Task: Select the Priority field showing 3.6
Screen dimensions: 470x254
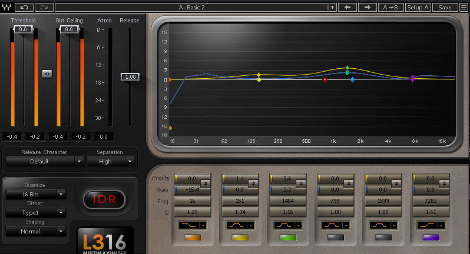Action: 287,179
